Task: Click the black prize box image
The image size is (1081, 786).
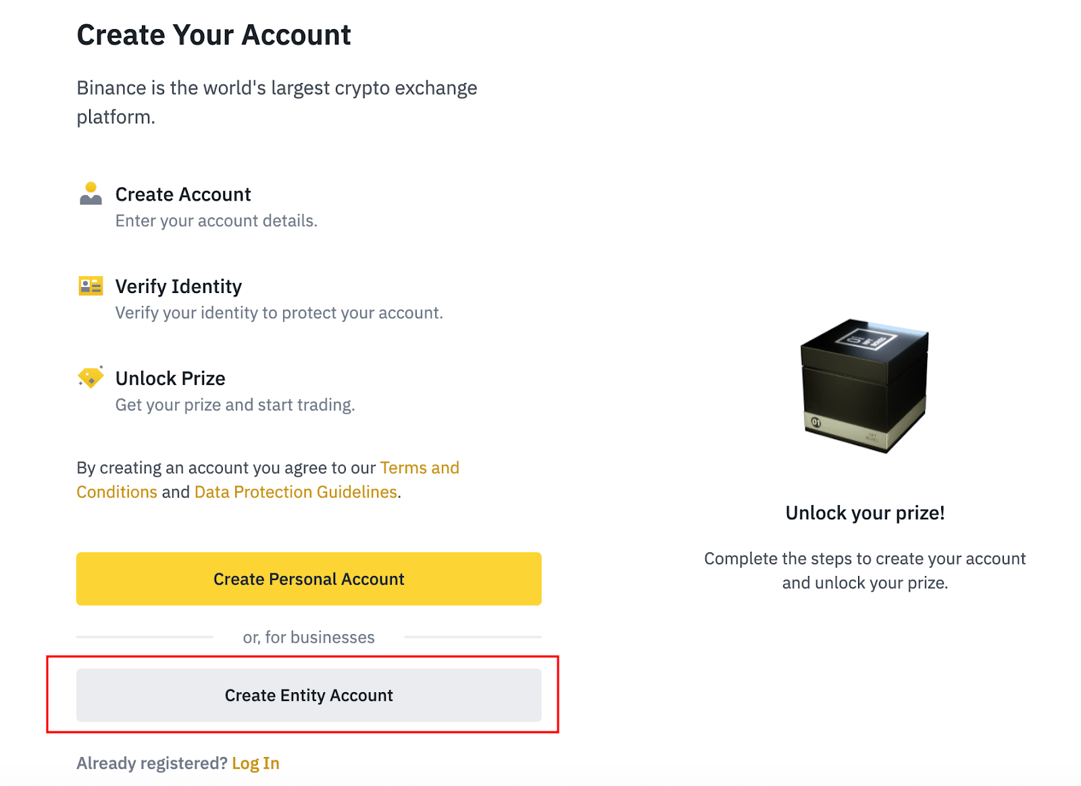Action: coord(865,386)
